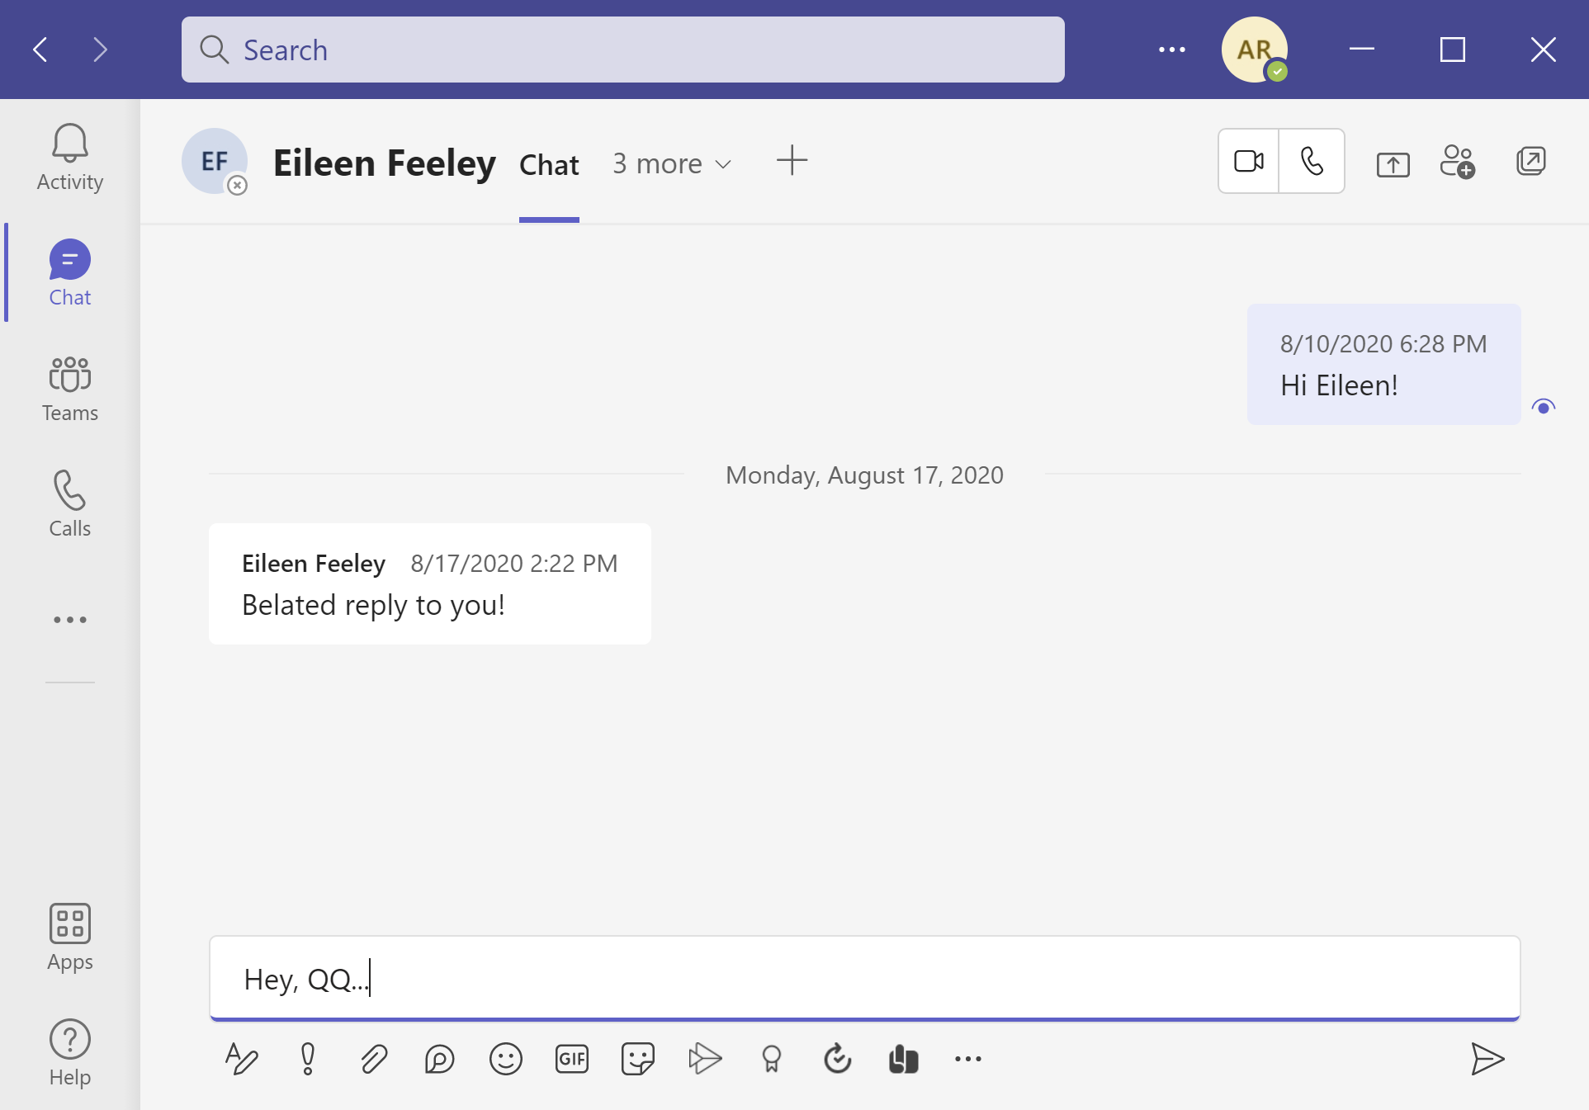Image resolution: width=1589 pixels, height=1110 pixels.
Task: Switch to the Chat tab
Action: point(549,165)
